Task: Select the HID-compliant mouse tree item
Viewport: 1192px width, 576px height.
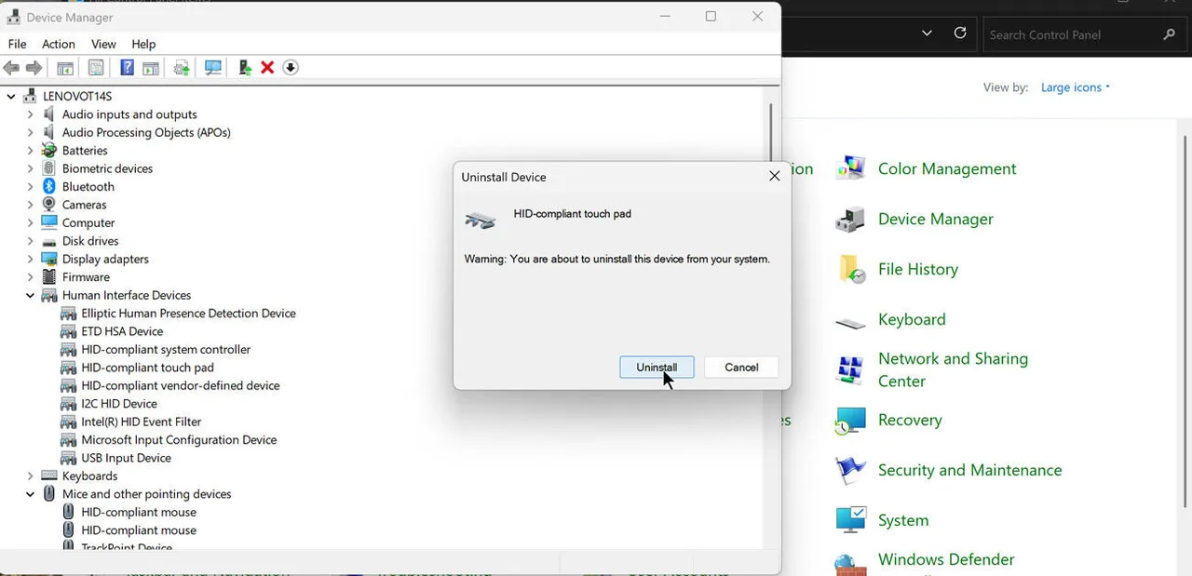Action: click(x=139, y=512)
